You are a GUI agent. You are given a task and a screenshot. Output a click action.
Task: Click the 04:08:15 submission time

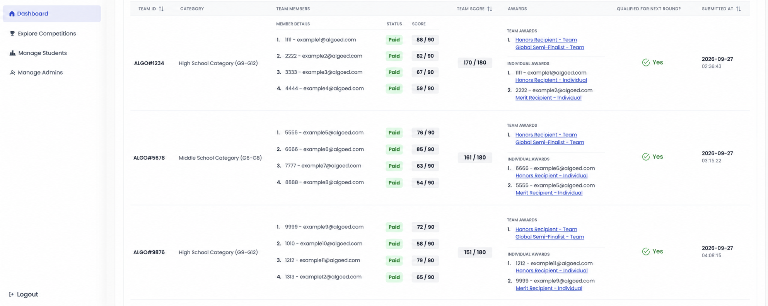click(x=712, y=255)
